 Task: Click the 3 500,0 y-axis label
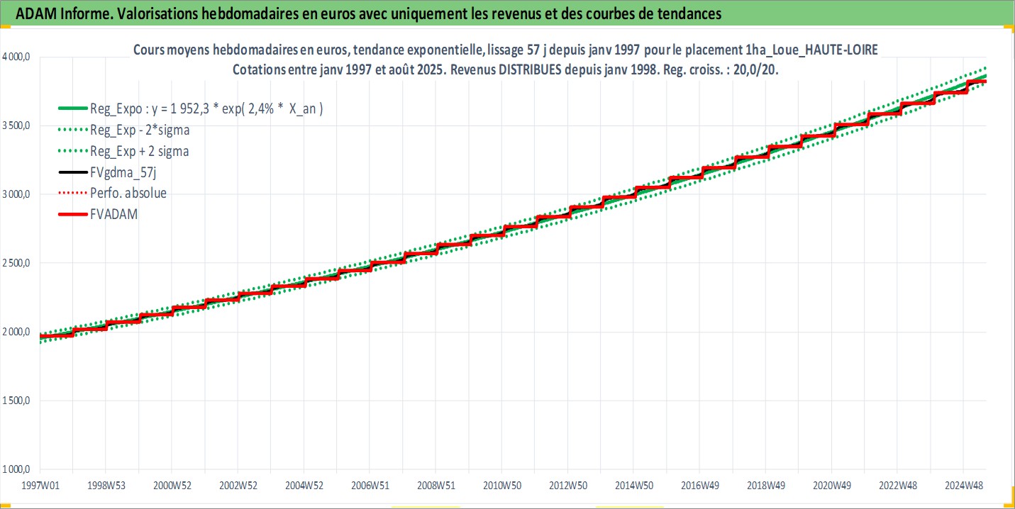coord(16,126)
